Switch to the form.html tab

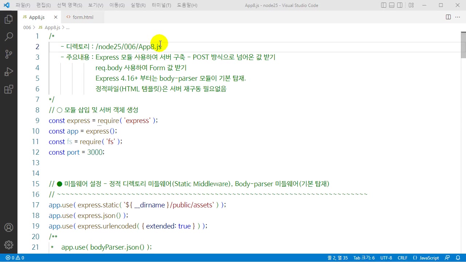pos(83,17)
